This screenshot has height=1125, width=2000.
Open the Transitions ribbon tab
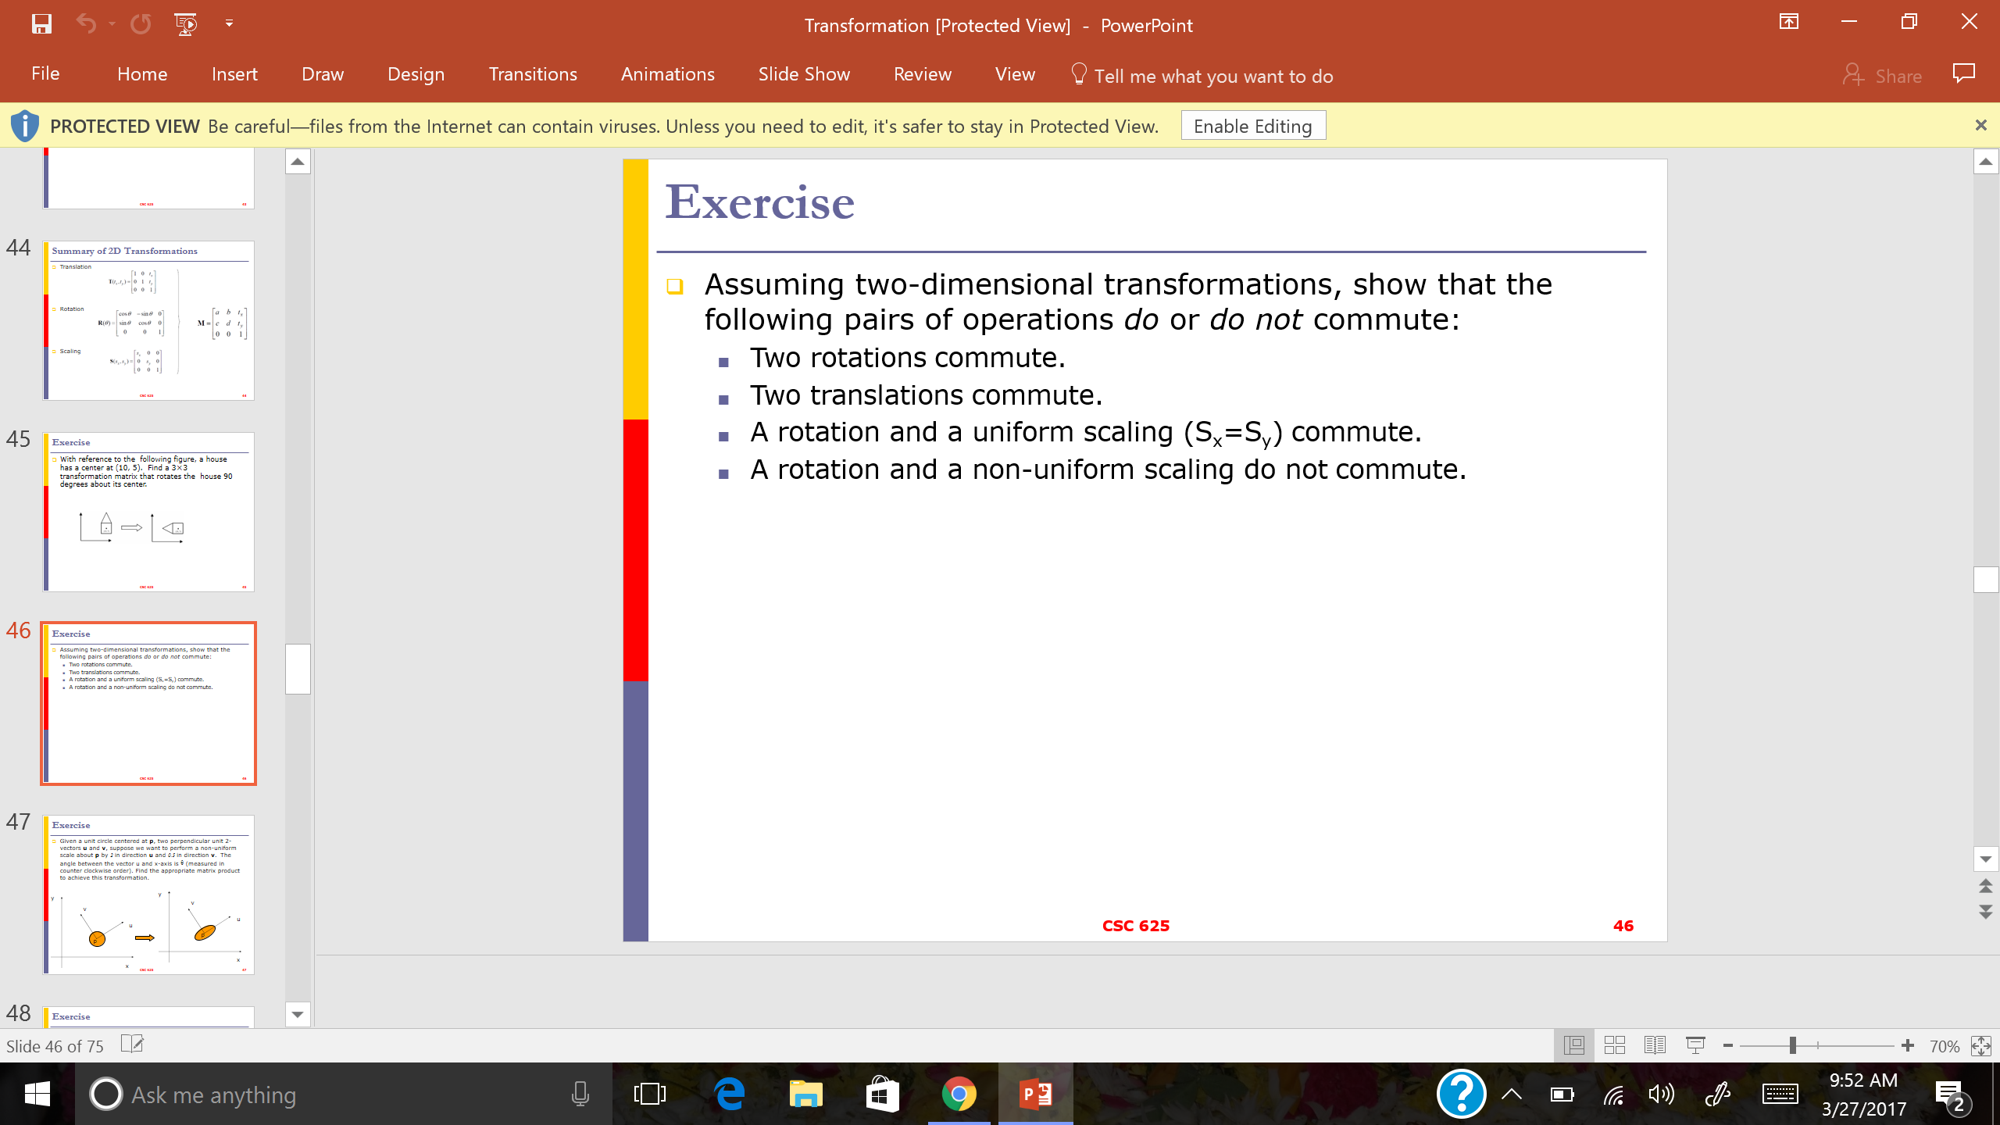(x=533, y=74)
